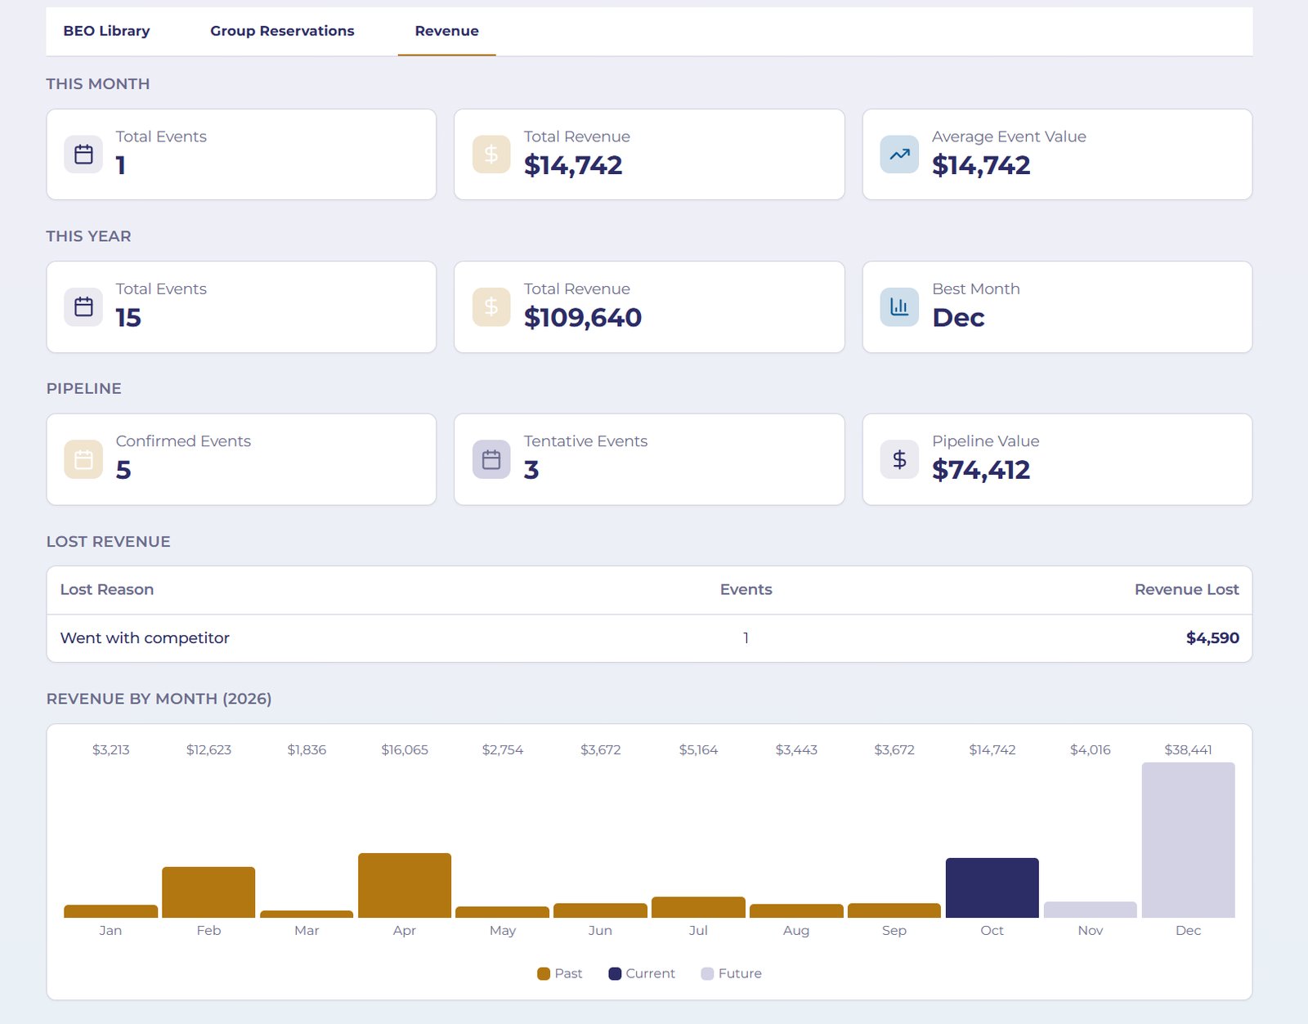
Task: Click the Events column header
Action: tap(746, 589)
